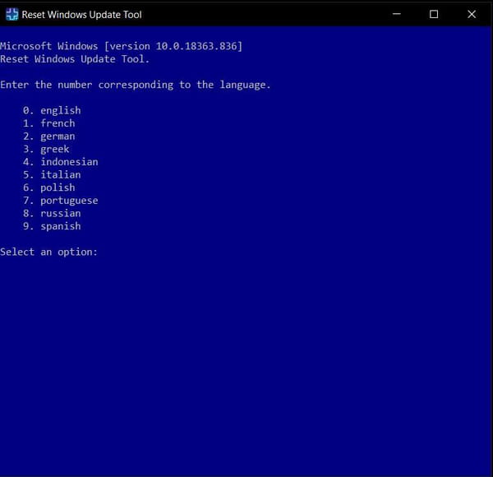Click the '6. polish' language line
The height and width of the screenshot is (477, 493).
pos(49,188)
